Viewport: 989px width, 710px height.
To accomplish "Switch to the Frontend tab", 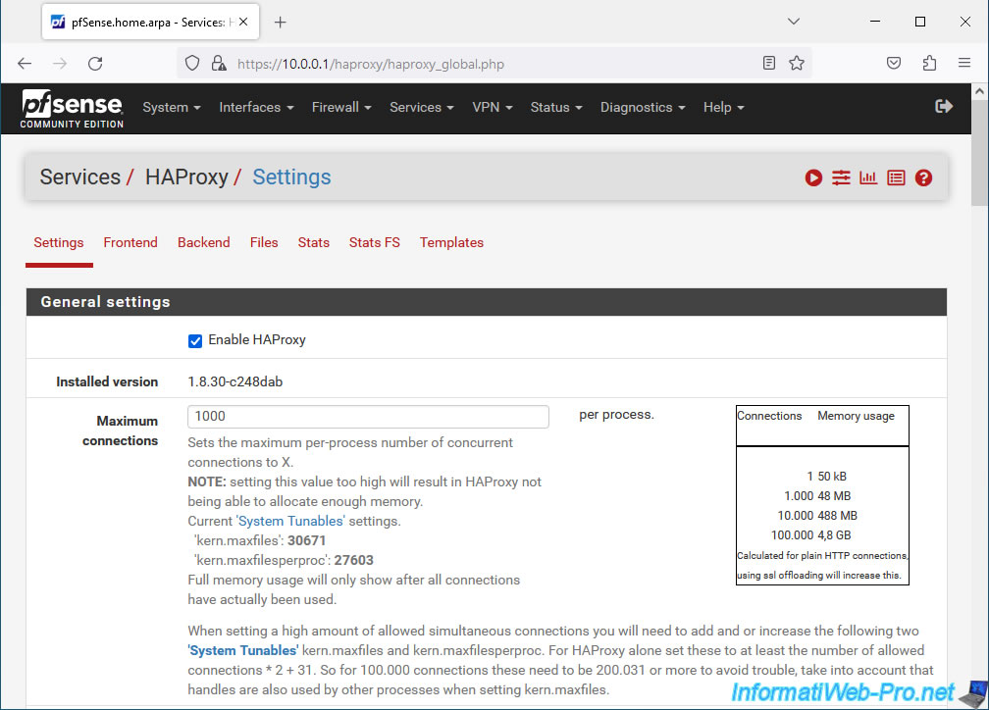I will coord(130,243).
